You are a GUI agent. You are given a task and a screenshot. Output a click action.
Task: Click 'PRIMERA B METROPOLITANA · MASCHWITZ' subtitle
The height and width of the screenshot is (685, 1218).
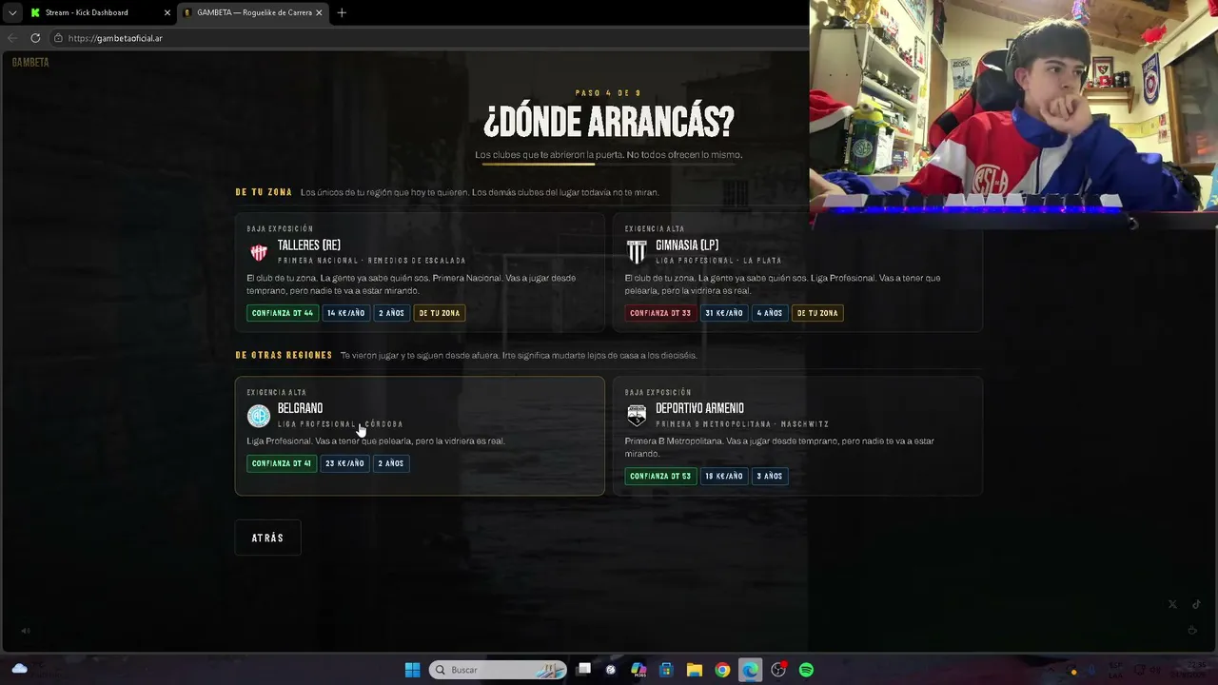tap(742, 424)
